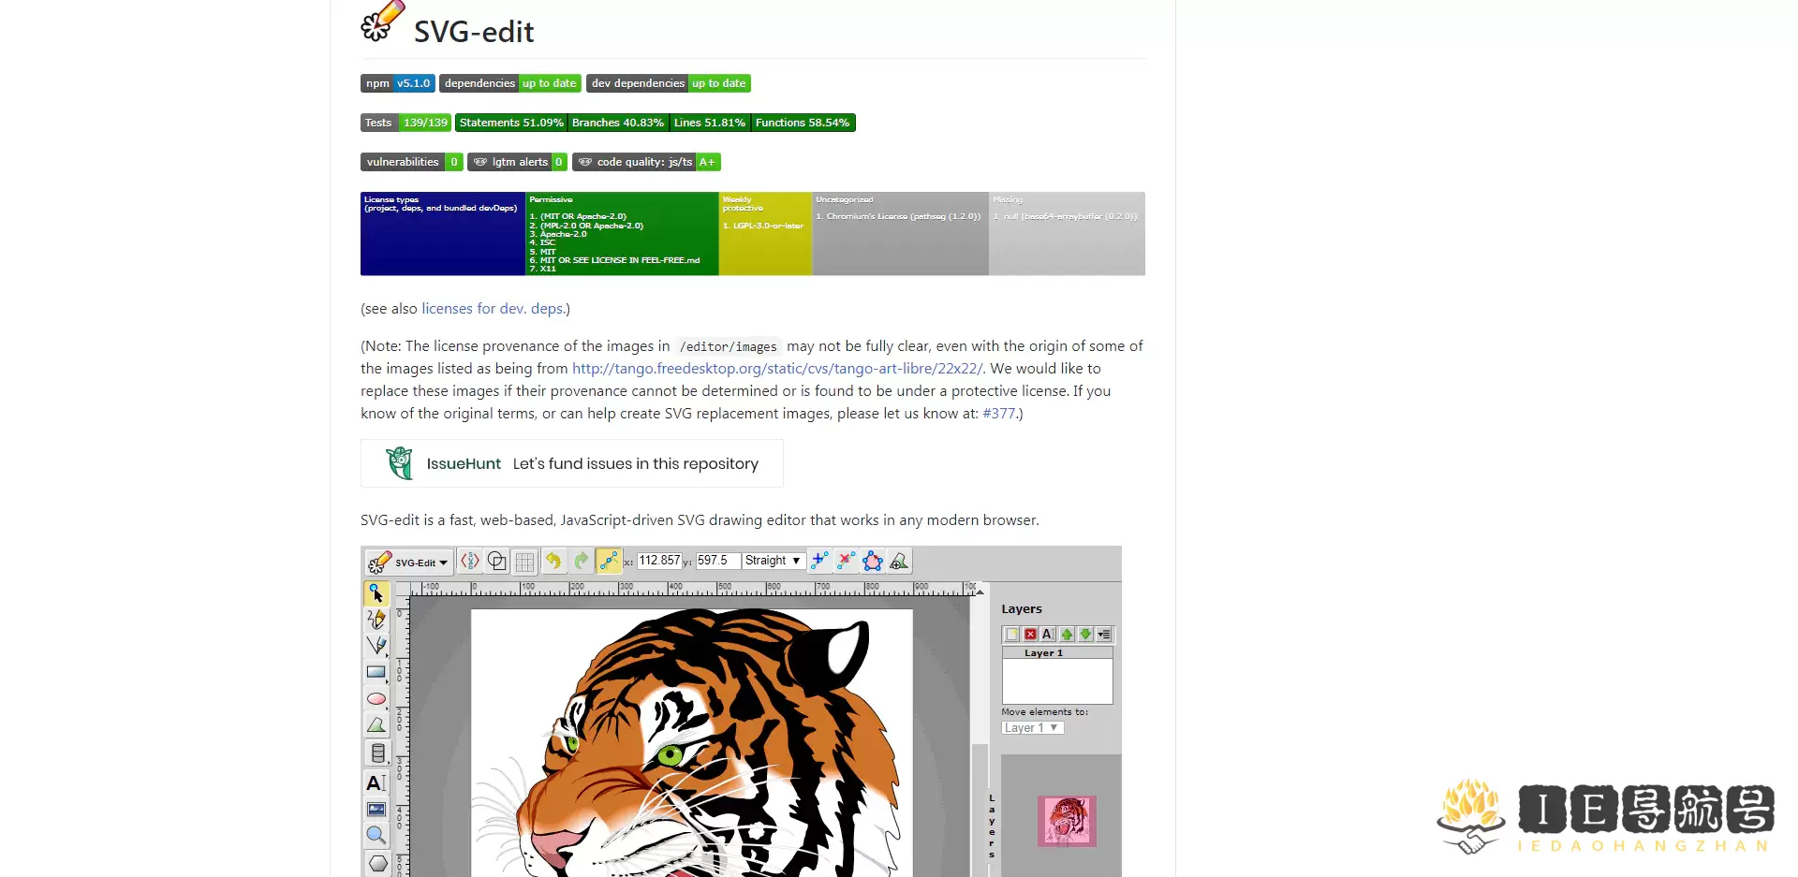Click the vertical Layers side tab
Screen dimensions: 1798x877
(x=992, y=826)
